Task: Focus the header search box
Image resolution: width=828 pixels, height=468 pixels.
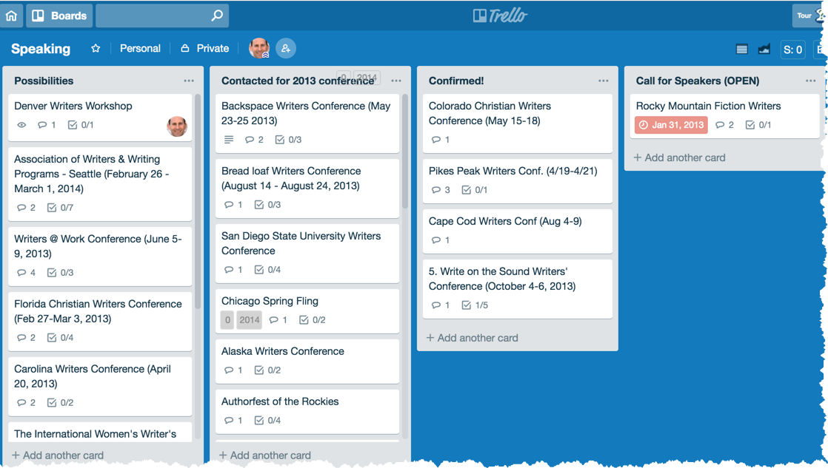Action: 162,16
